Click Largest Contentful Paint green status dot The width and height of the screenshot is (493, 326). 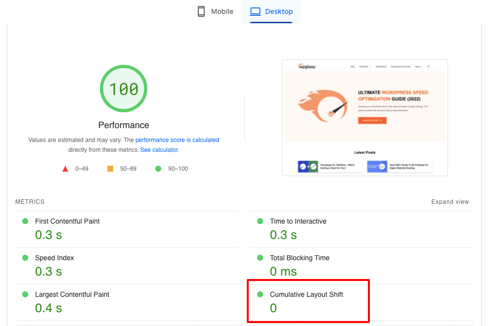pyautogui.click(x=25, y=294)
